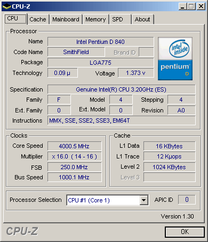Click the Version 1.30 text

click(178, 216)
